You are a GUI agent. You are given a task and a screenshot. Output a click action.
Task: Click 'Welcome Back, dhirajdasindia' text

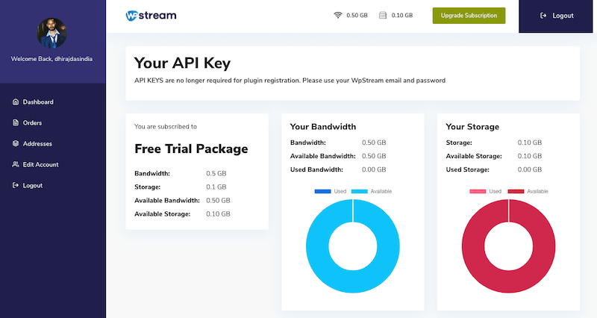[51, 59]
